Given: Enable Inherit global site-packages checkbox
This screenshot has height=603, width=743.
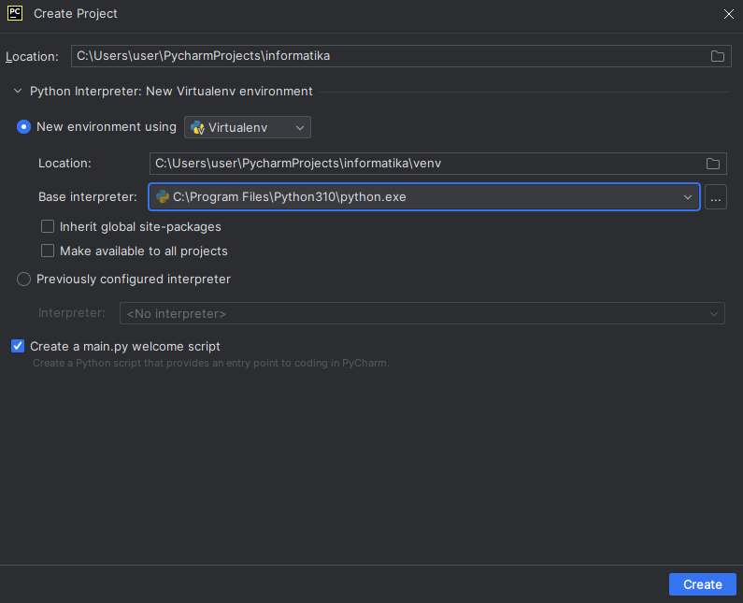Looking at the screenshot, I should (x=48, y=226).
